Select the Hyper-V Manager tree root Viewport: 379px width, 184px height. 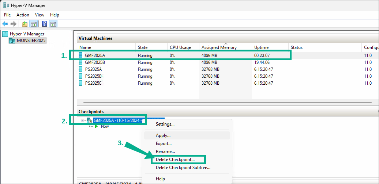pos(27,34)
